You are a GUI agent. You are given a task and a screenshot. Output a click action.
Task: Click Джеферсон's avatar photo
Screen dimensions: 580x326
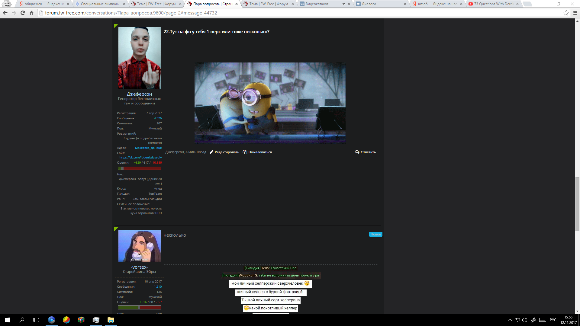click(139, 58)
